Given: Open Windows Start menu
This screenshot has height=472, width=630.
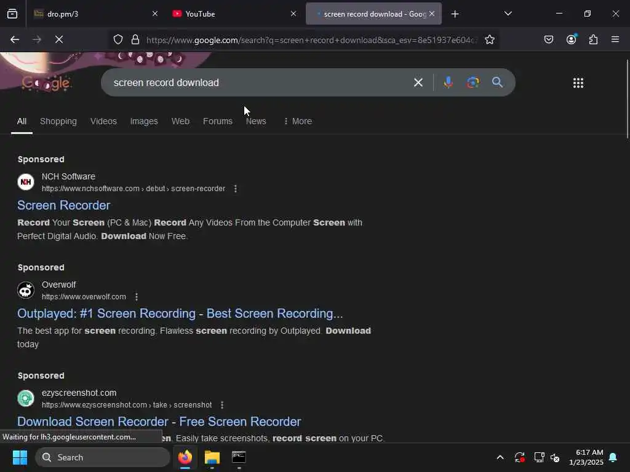Looking at the screenshot, I should pos(20,457).
